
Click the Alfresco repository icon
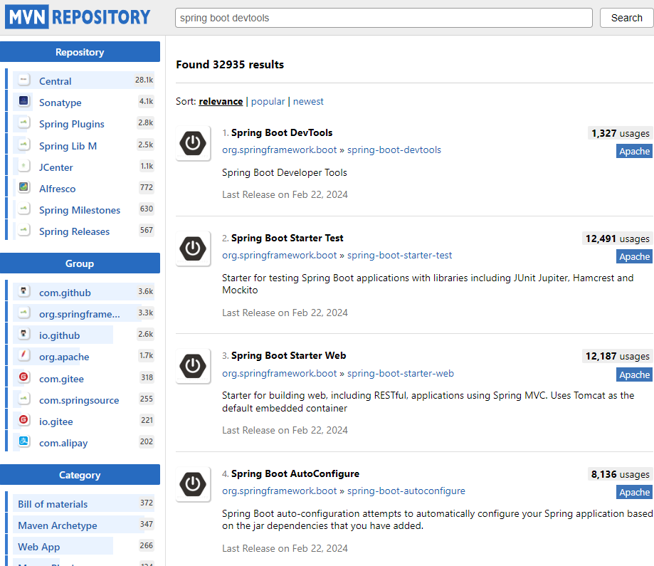[23, 187]
